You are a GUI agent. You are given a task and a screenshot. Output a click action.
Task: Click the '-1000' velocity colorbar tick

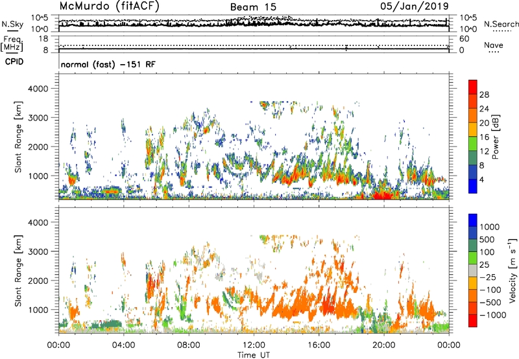pos(493,315)
